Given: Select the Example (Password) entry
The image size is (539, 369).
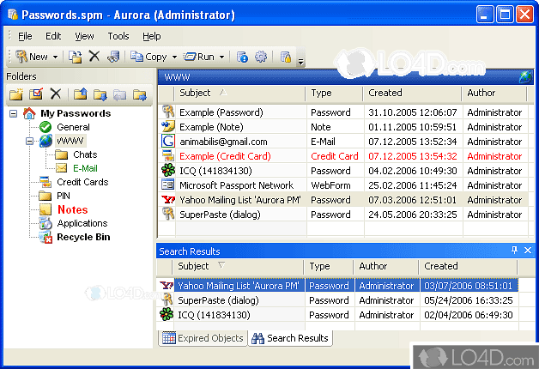Looking at the screenshot, I should click(342, 112).
